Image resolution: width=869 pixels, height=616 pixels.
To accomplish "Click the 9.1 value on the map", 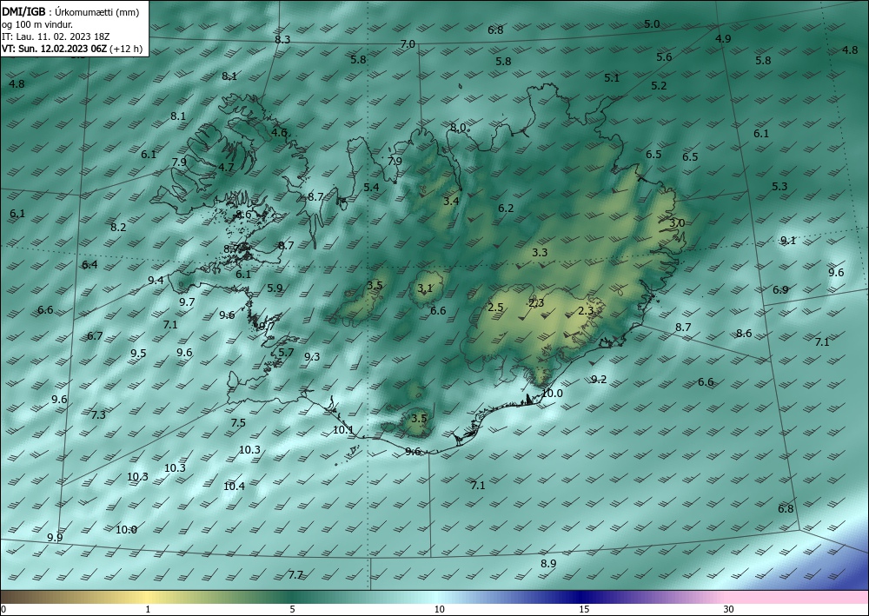I will 787,241.
